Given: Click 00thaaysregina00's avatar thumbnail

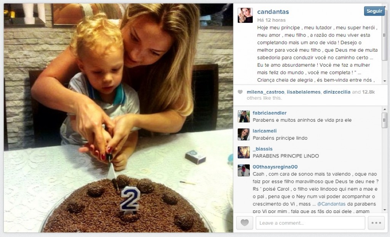Looking at the screenshot, I should pos(243,170).
